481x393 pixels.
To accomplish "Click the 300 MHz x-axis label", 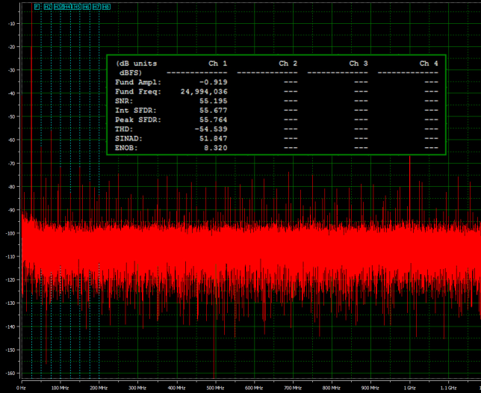I will coord(137,388).
